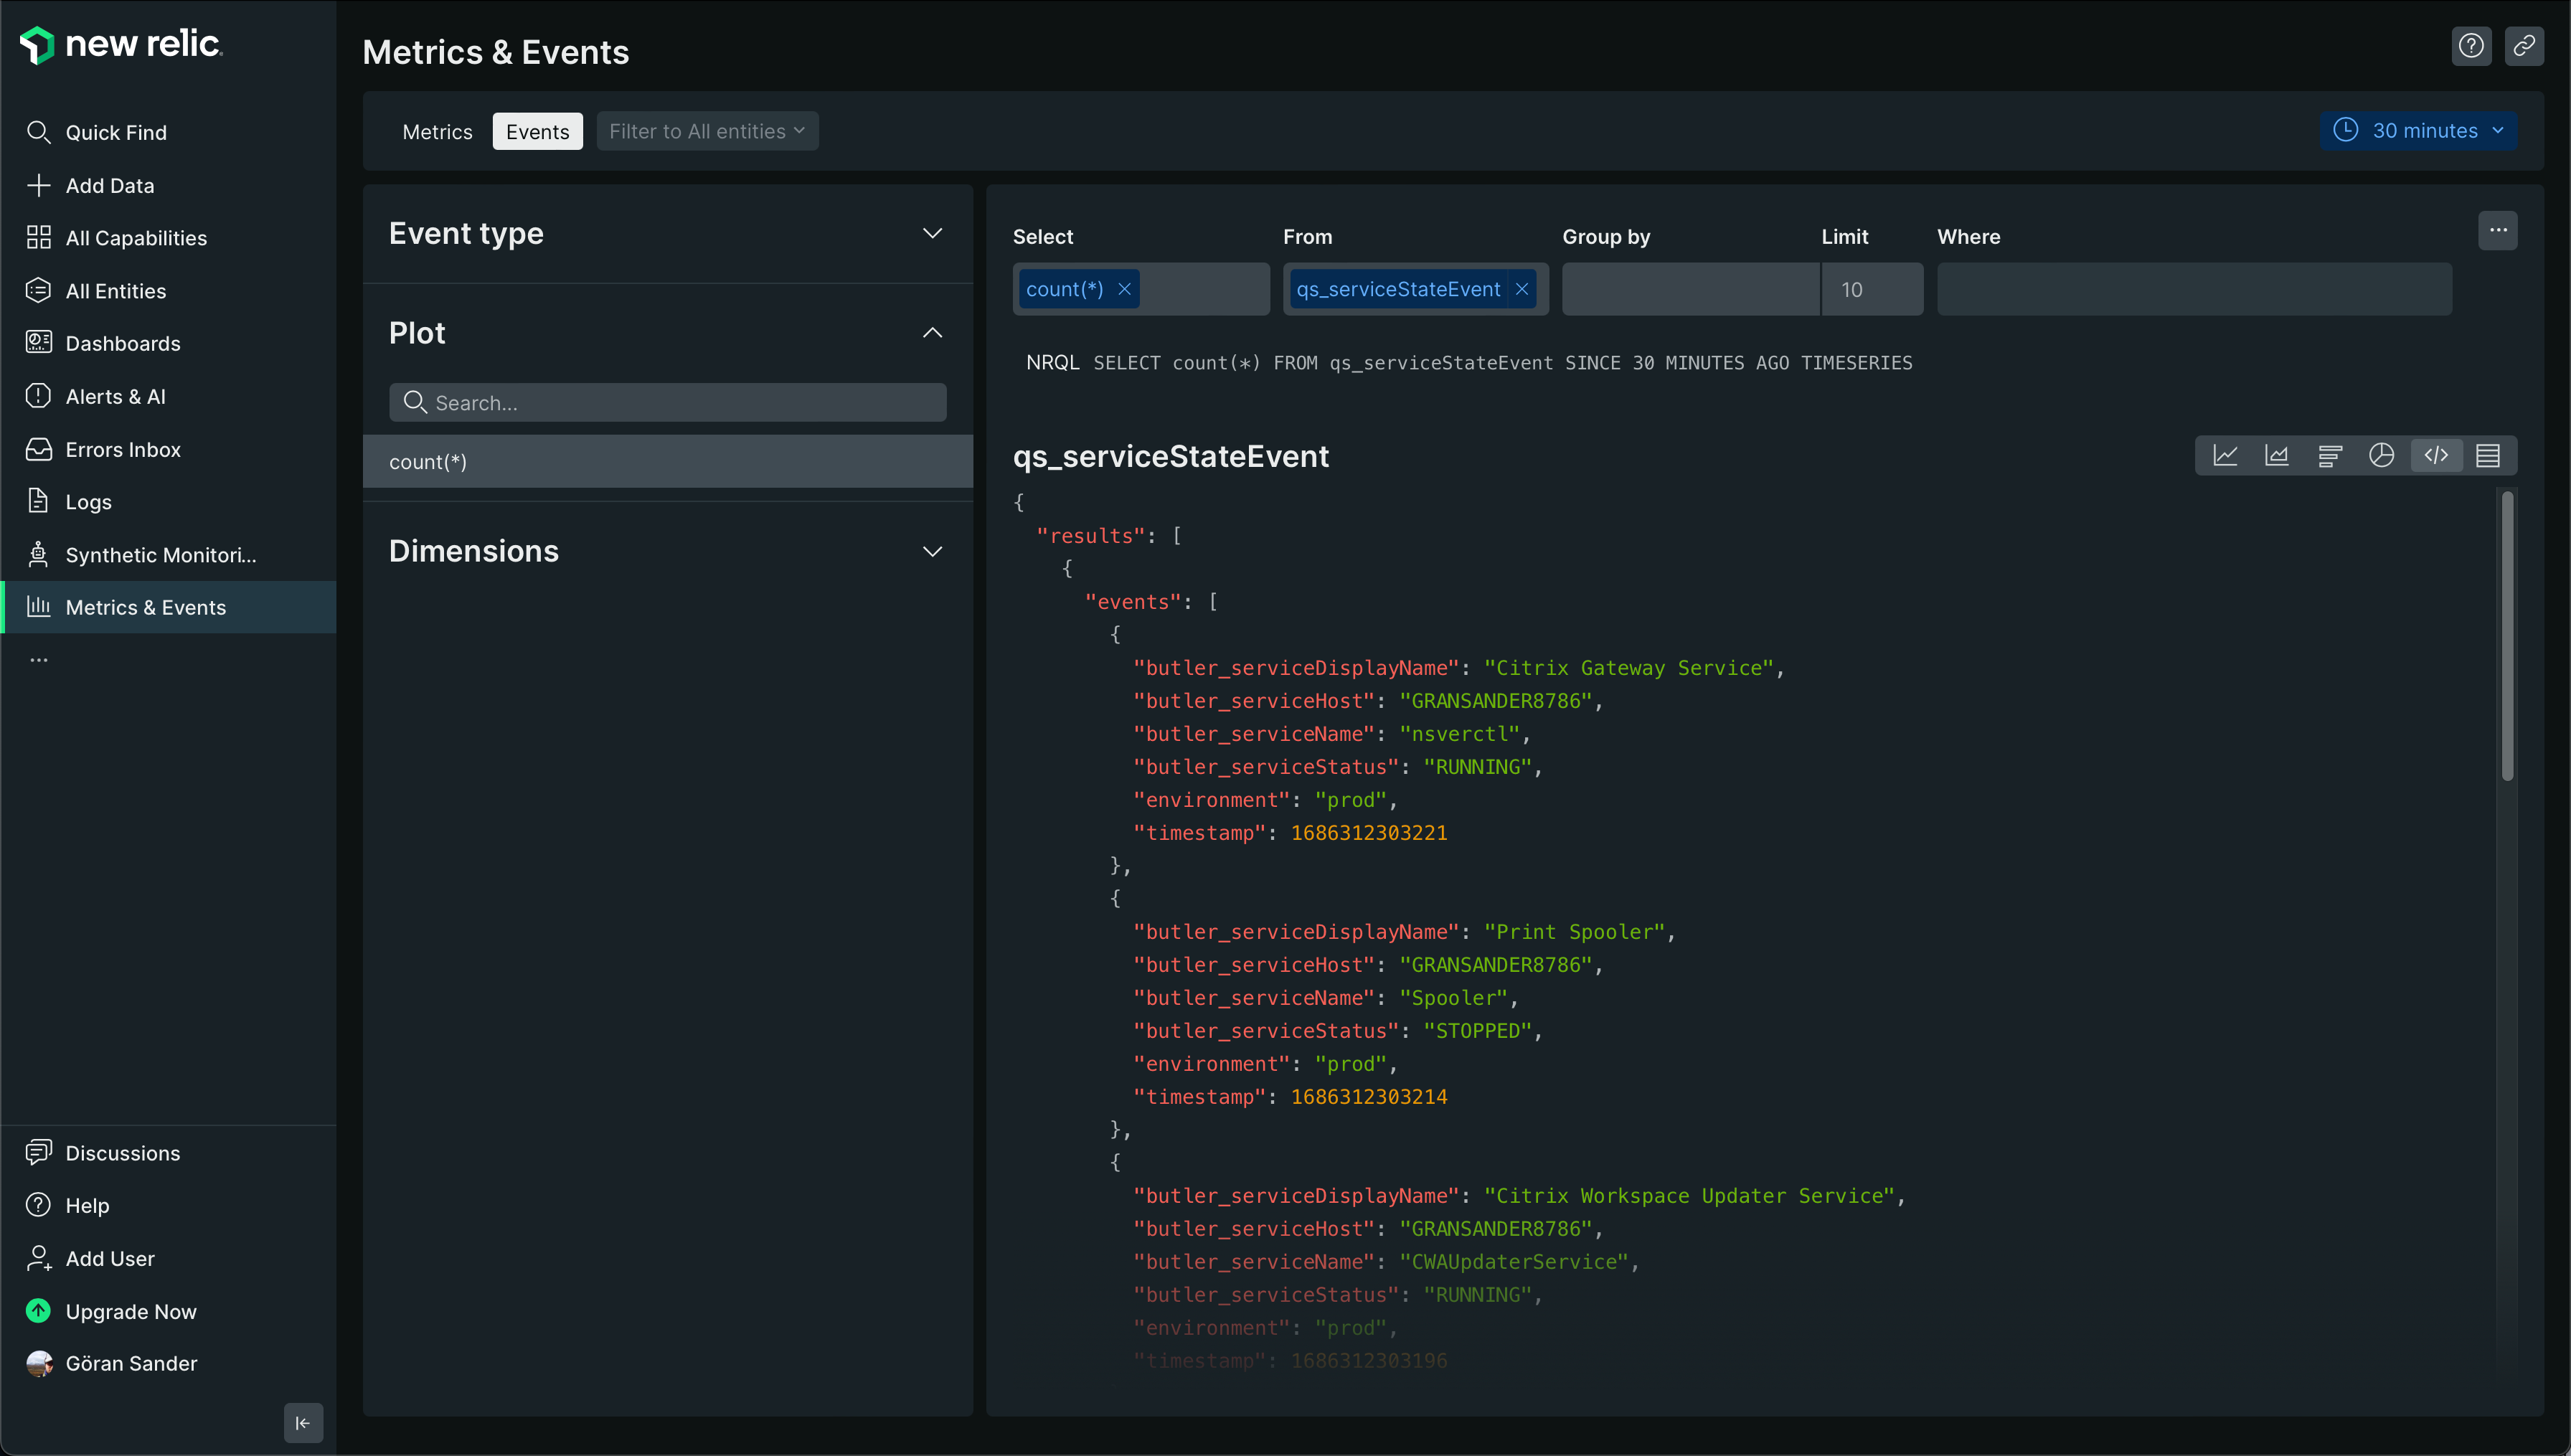Switch to bar chart visualization

click(2330, 456)
